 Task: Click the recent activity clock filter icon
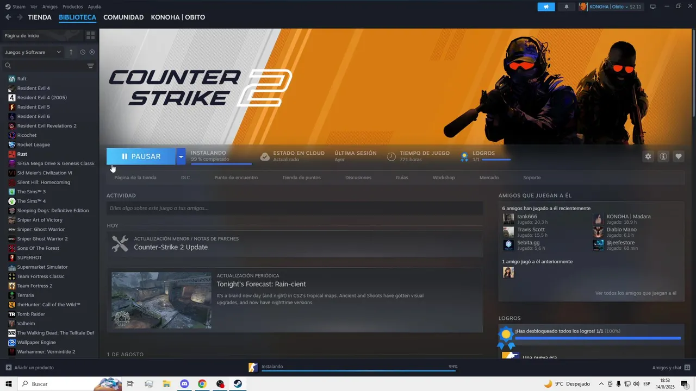click(x=83, y=52)
